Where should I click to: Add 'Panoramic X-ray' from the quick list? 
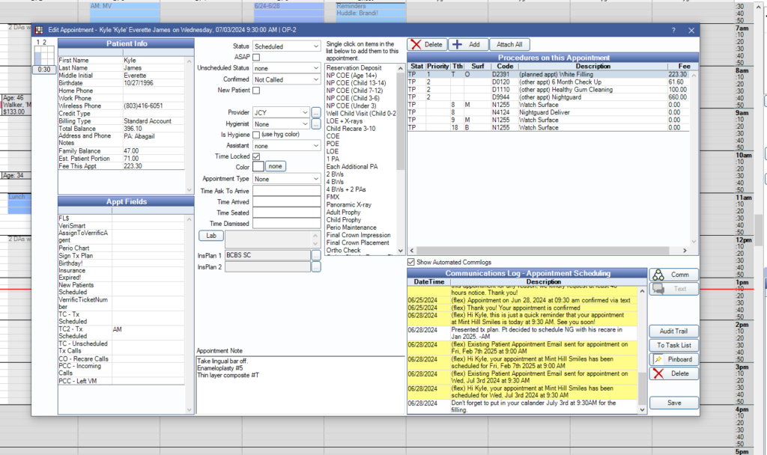click(349, 205)
